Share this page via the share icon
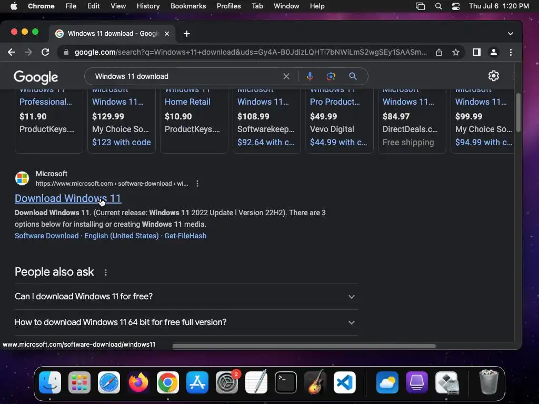Image resolution: width=539 pixels, height=404 pixels. point(438,52)
